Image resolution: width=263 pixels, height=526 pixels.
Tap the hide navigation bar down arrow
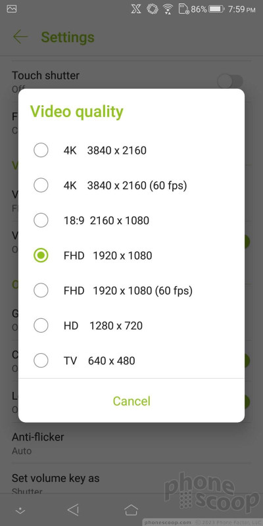pos(20,511)
